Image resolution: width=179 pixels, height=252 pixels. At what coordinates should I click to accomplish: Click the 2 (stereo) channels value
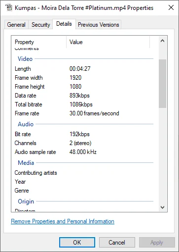[80, 143]
